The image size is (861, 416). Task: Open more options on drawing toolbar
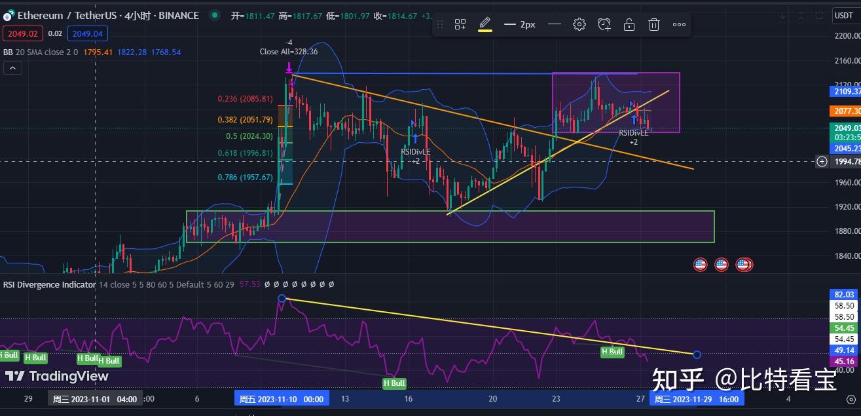[679, 24]
